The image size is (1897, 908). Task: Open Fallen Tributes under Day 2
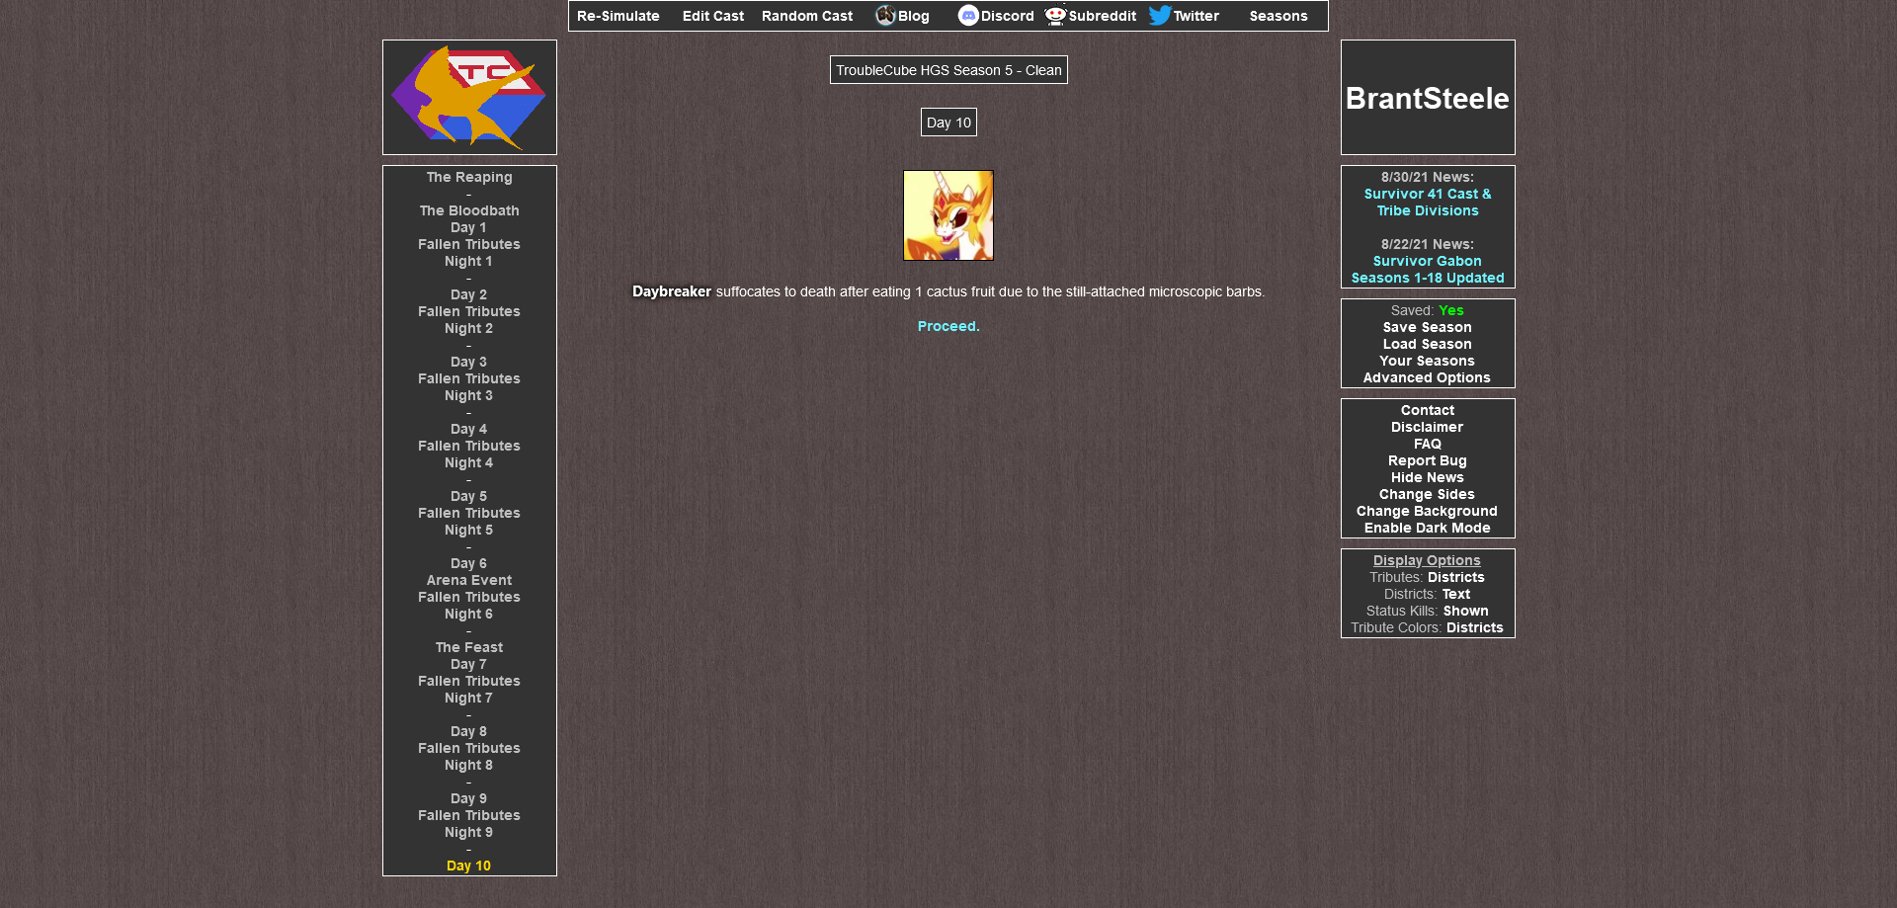(x=469, y=311)
